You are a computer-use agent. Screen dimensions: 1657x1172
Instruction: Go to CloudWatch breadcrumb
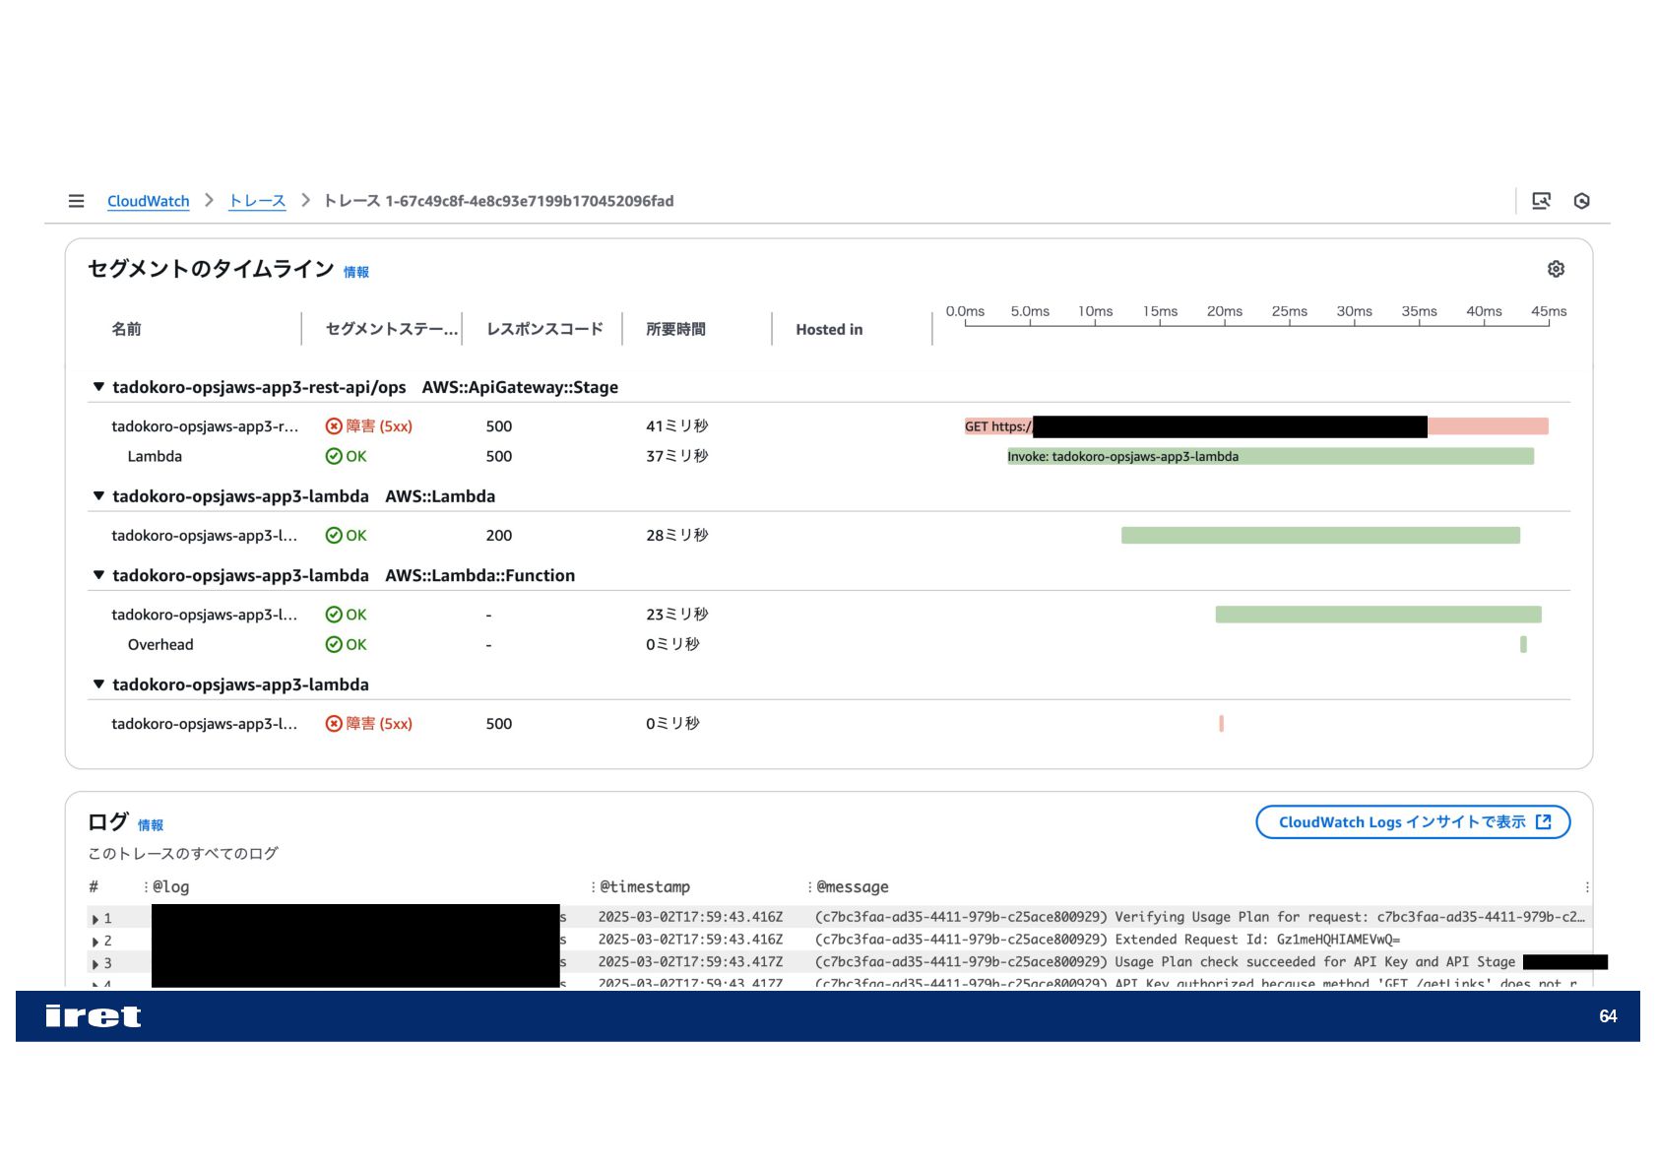pos(148,201)
